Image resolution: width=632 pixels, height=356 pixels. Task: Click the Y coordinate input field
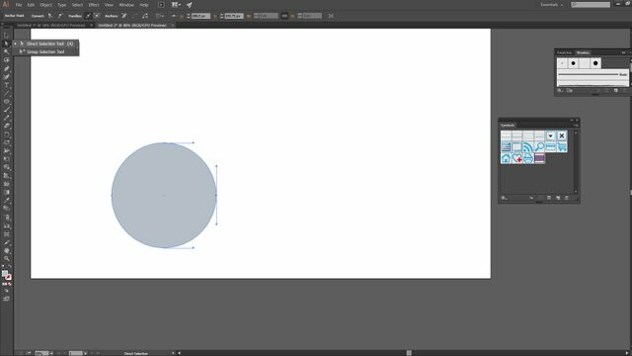pos(234,16)
